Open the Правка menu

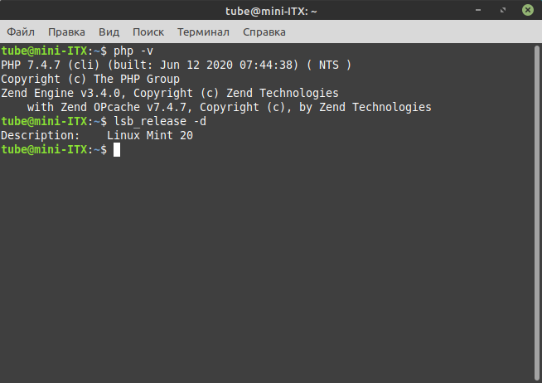coord(66,32)
